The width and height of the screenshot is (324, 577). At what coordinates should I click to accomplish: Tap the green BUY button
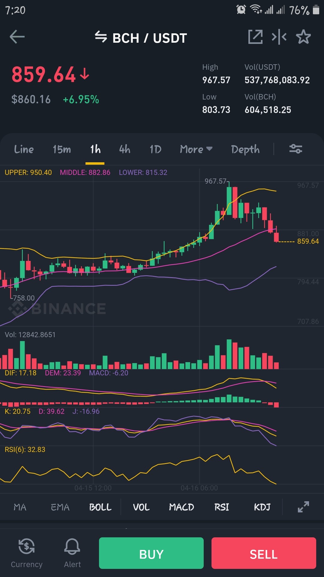click(151, 553)
